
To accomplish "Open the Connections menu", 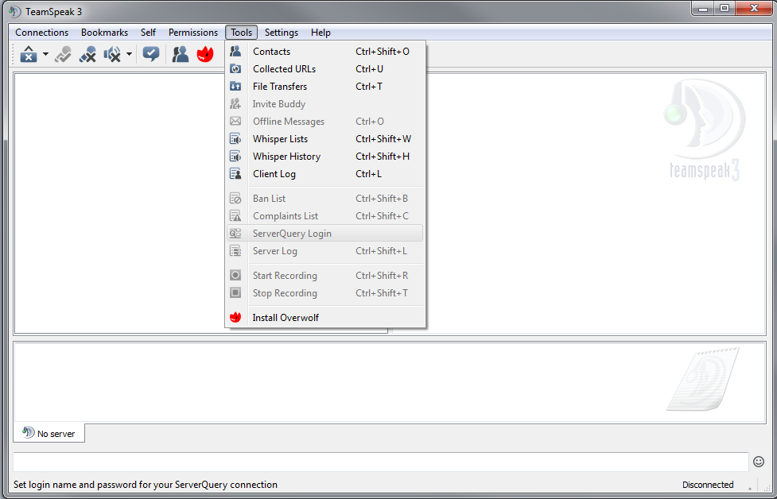I will point(41,32).
